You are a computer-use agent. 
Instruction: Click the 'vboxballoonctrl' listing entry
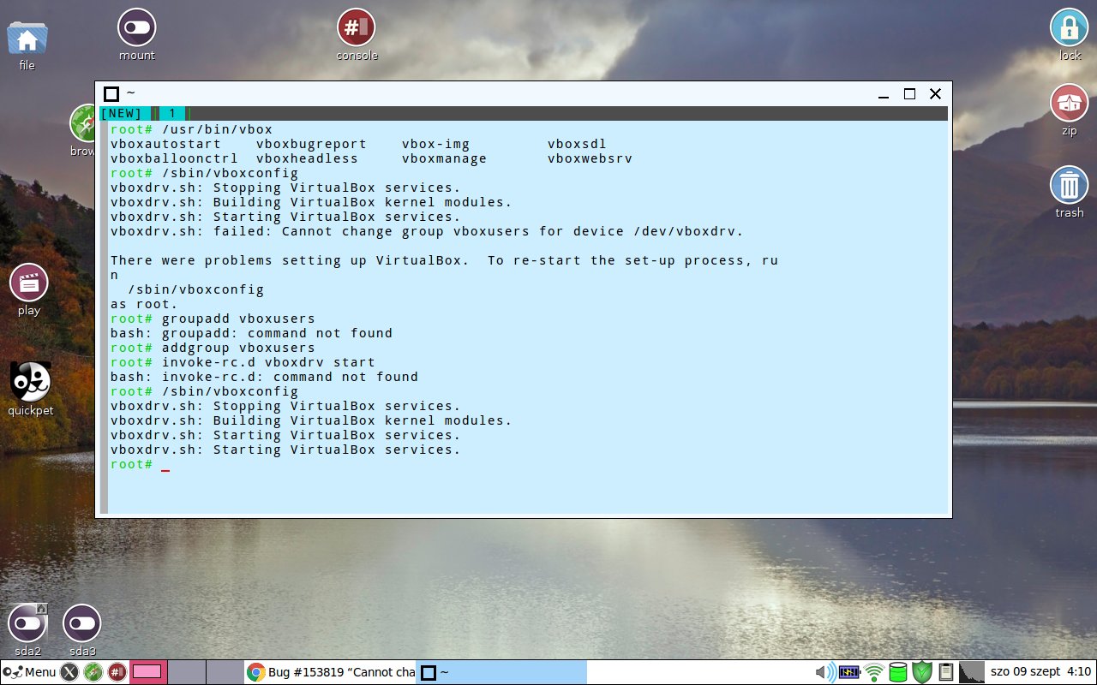pos(174,158)
